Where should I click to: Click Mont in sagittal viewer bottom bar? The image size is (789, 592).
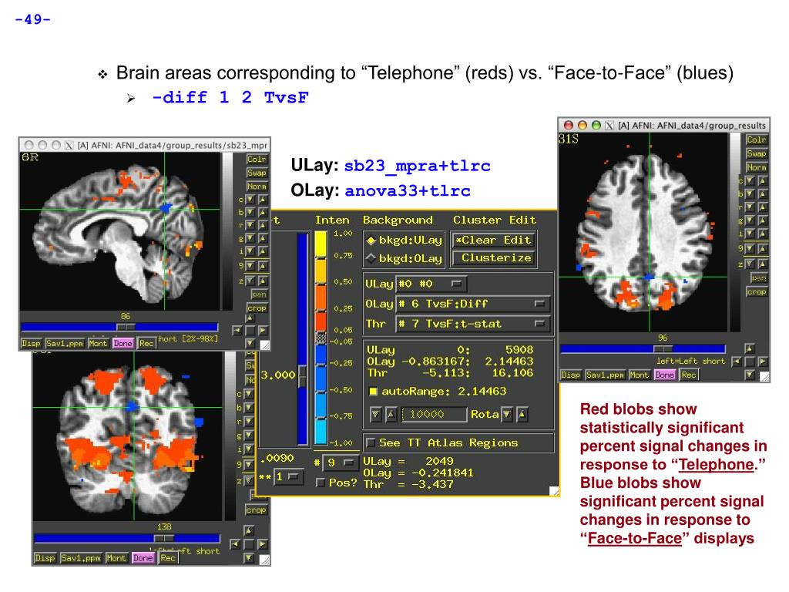click(98, 343)
